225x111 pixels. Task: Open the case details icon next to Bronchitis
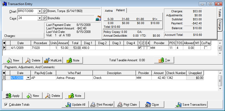click(x=98, y=18)
